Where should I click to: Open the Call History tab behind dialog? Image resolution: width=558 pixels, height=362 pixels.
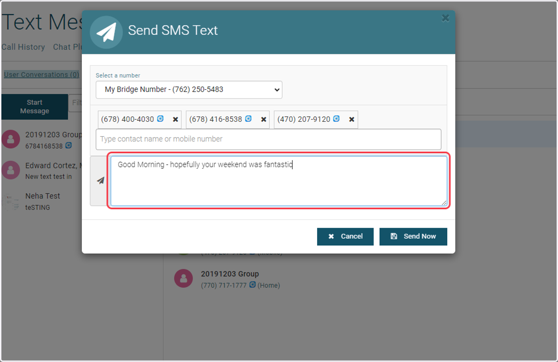[23, 47]
